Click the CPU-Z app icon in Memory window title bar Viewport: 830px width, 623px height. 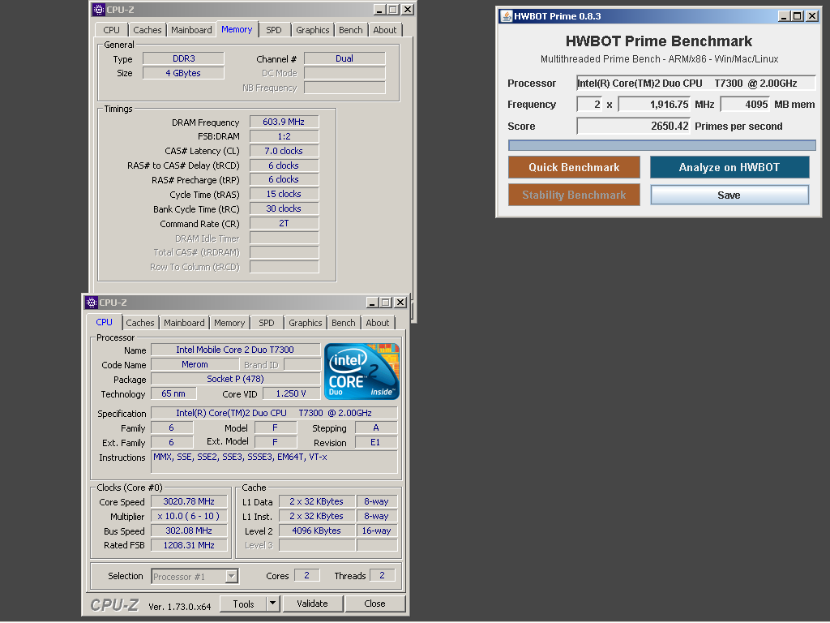pos(98,10)
